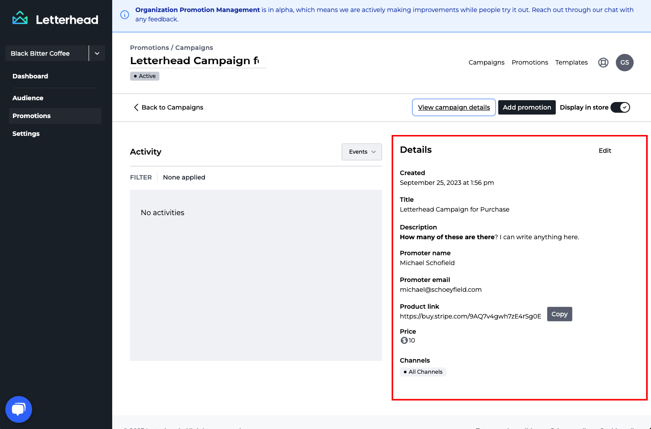Open the chat support bubble

[19, 409]
